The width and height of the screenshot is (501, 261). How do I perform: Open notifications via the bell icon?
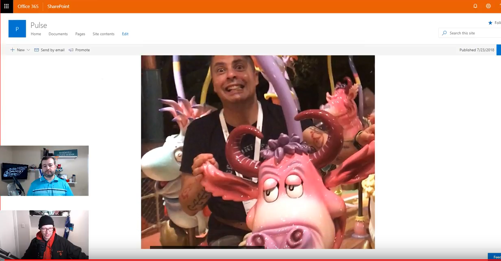(475, 6)
